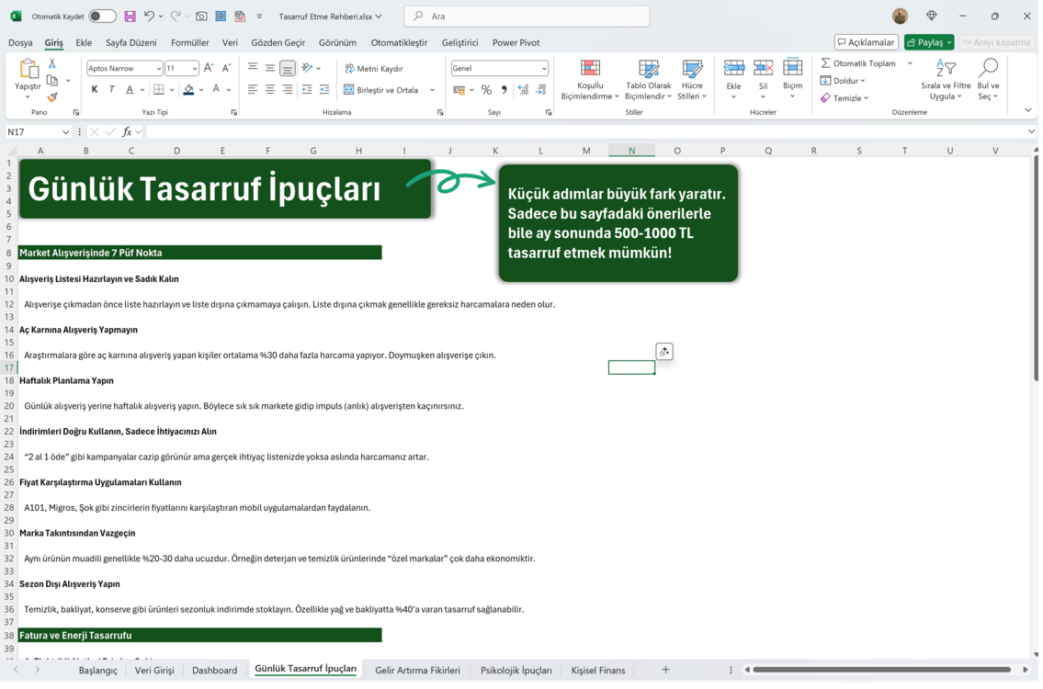Collapse the ribbon with chevron
Screen dimensions: 1043x689
coord(1027,109)
